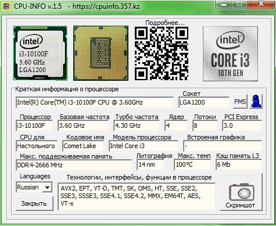Click the Закрыть button

point(34,203)
